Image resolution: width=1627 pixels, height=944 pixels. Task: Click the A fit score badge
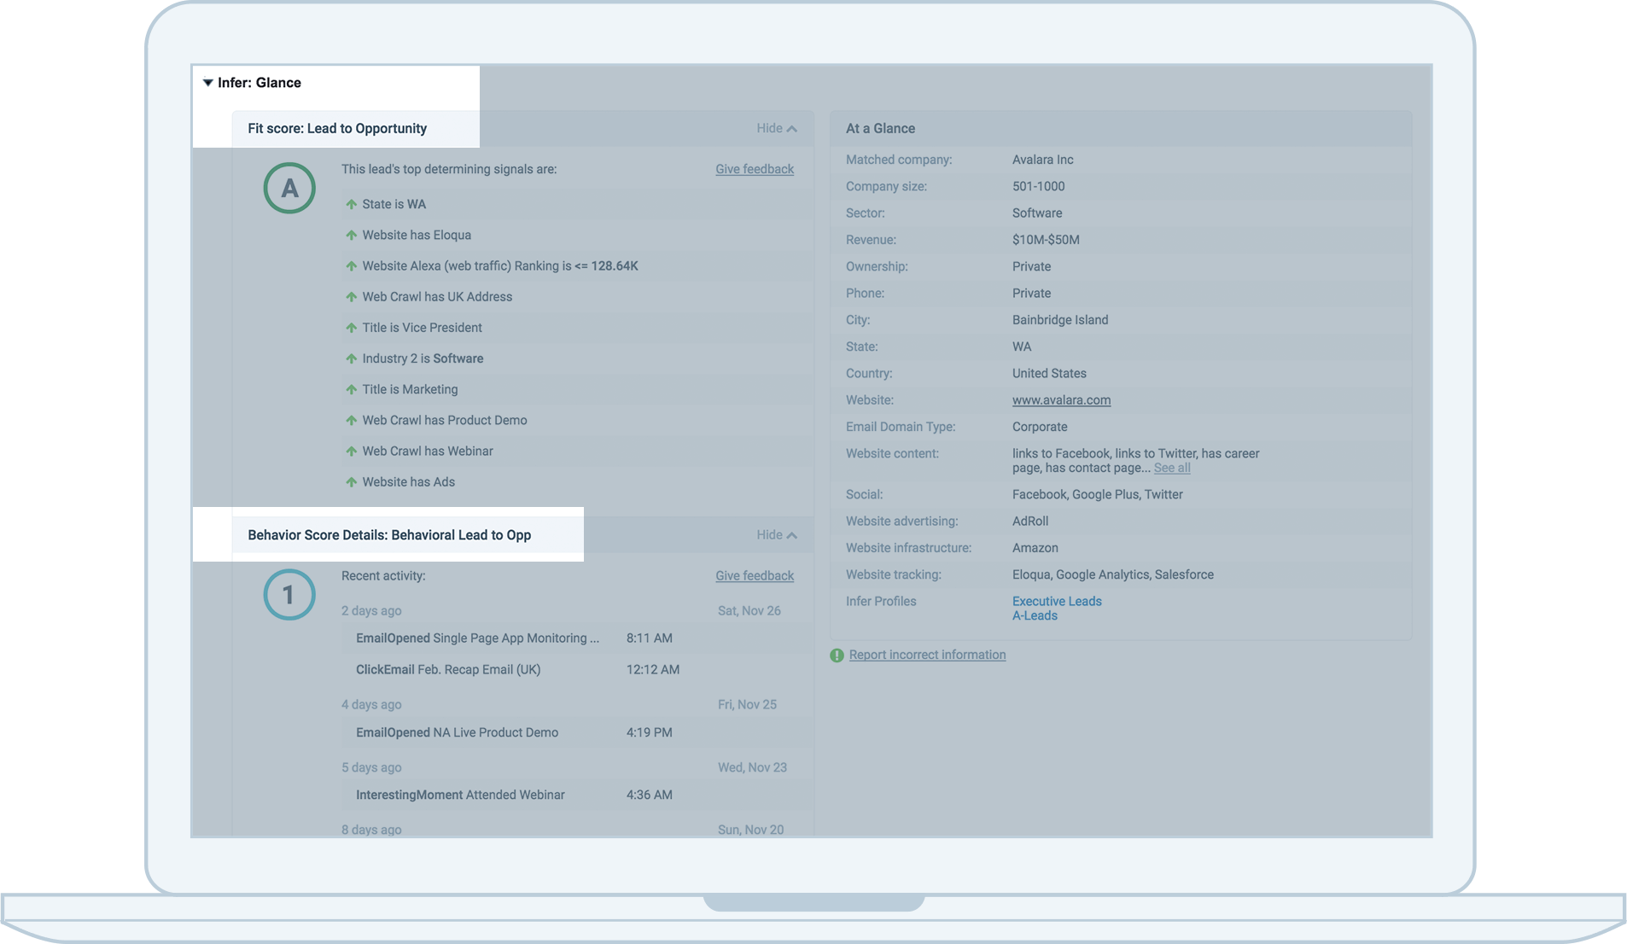289,188
